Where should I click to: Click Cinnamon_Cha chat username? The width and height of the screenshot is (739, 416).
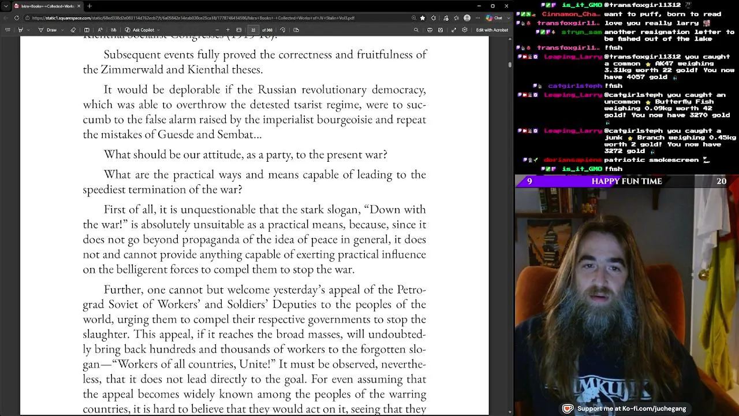click(572, 14)
